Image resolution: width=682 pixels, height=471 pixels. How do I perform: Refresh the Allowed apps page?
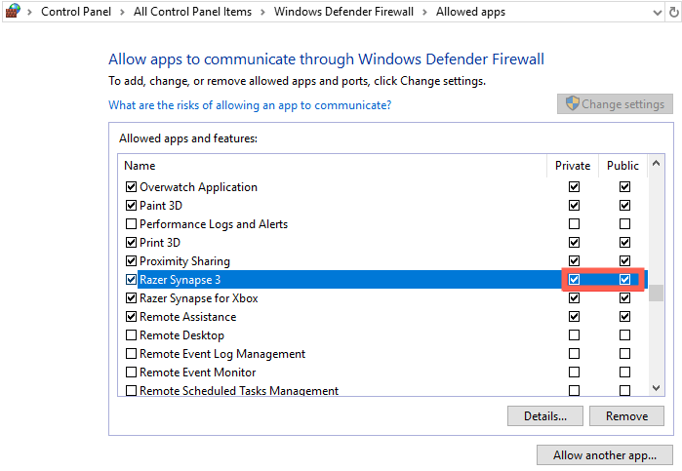(673, 12)
